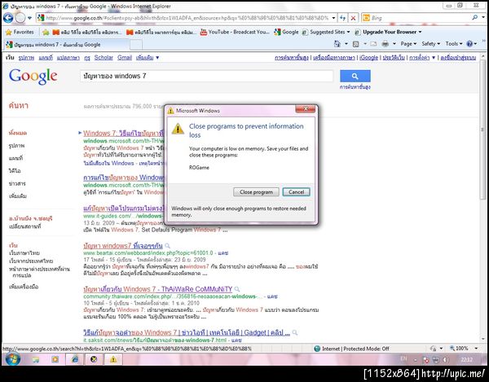489x382 pixels.
Task: Click the Print icon in command bar
Action: 385,44
